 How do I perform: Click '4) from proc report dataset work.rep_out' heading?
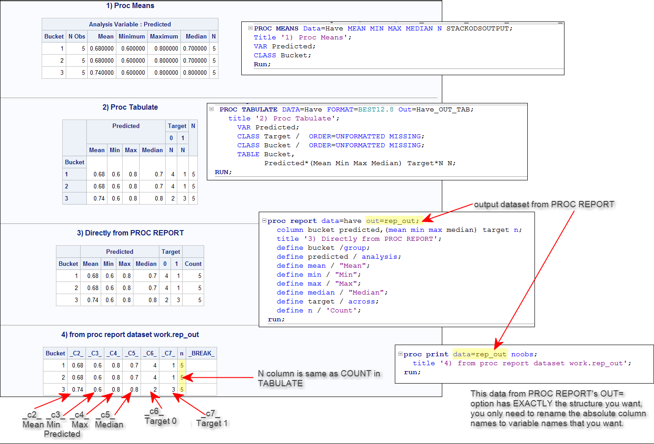[x=130, y=334]
